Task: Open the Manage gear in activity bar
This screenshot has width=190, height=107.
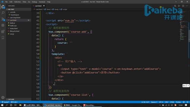Action: (x=3, y=97)
